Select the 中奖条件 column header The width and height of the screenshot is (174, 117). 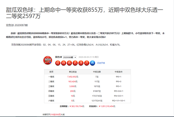(118, 72)
